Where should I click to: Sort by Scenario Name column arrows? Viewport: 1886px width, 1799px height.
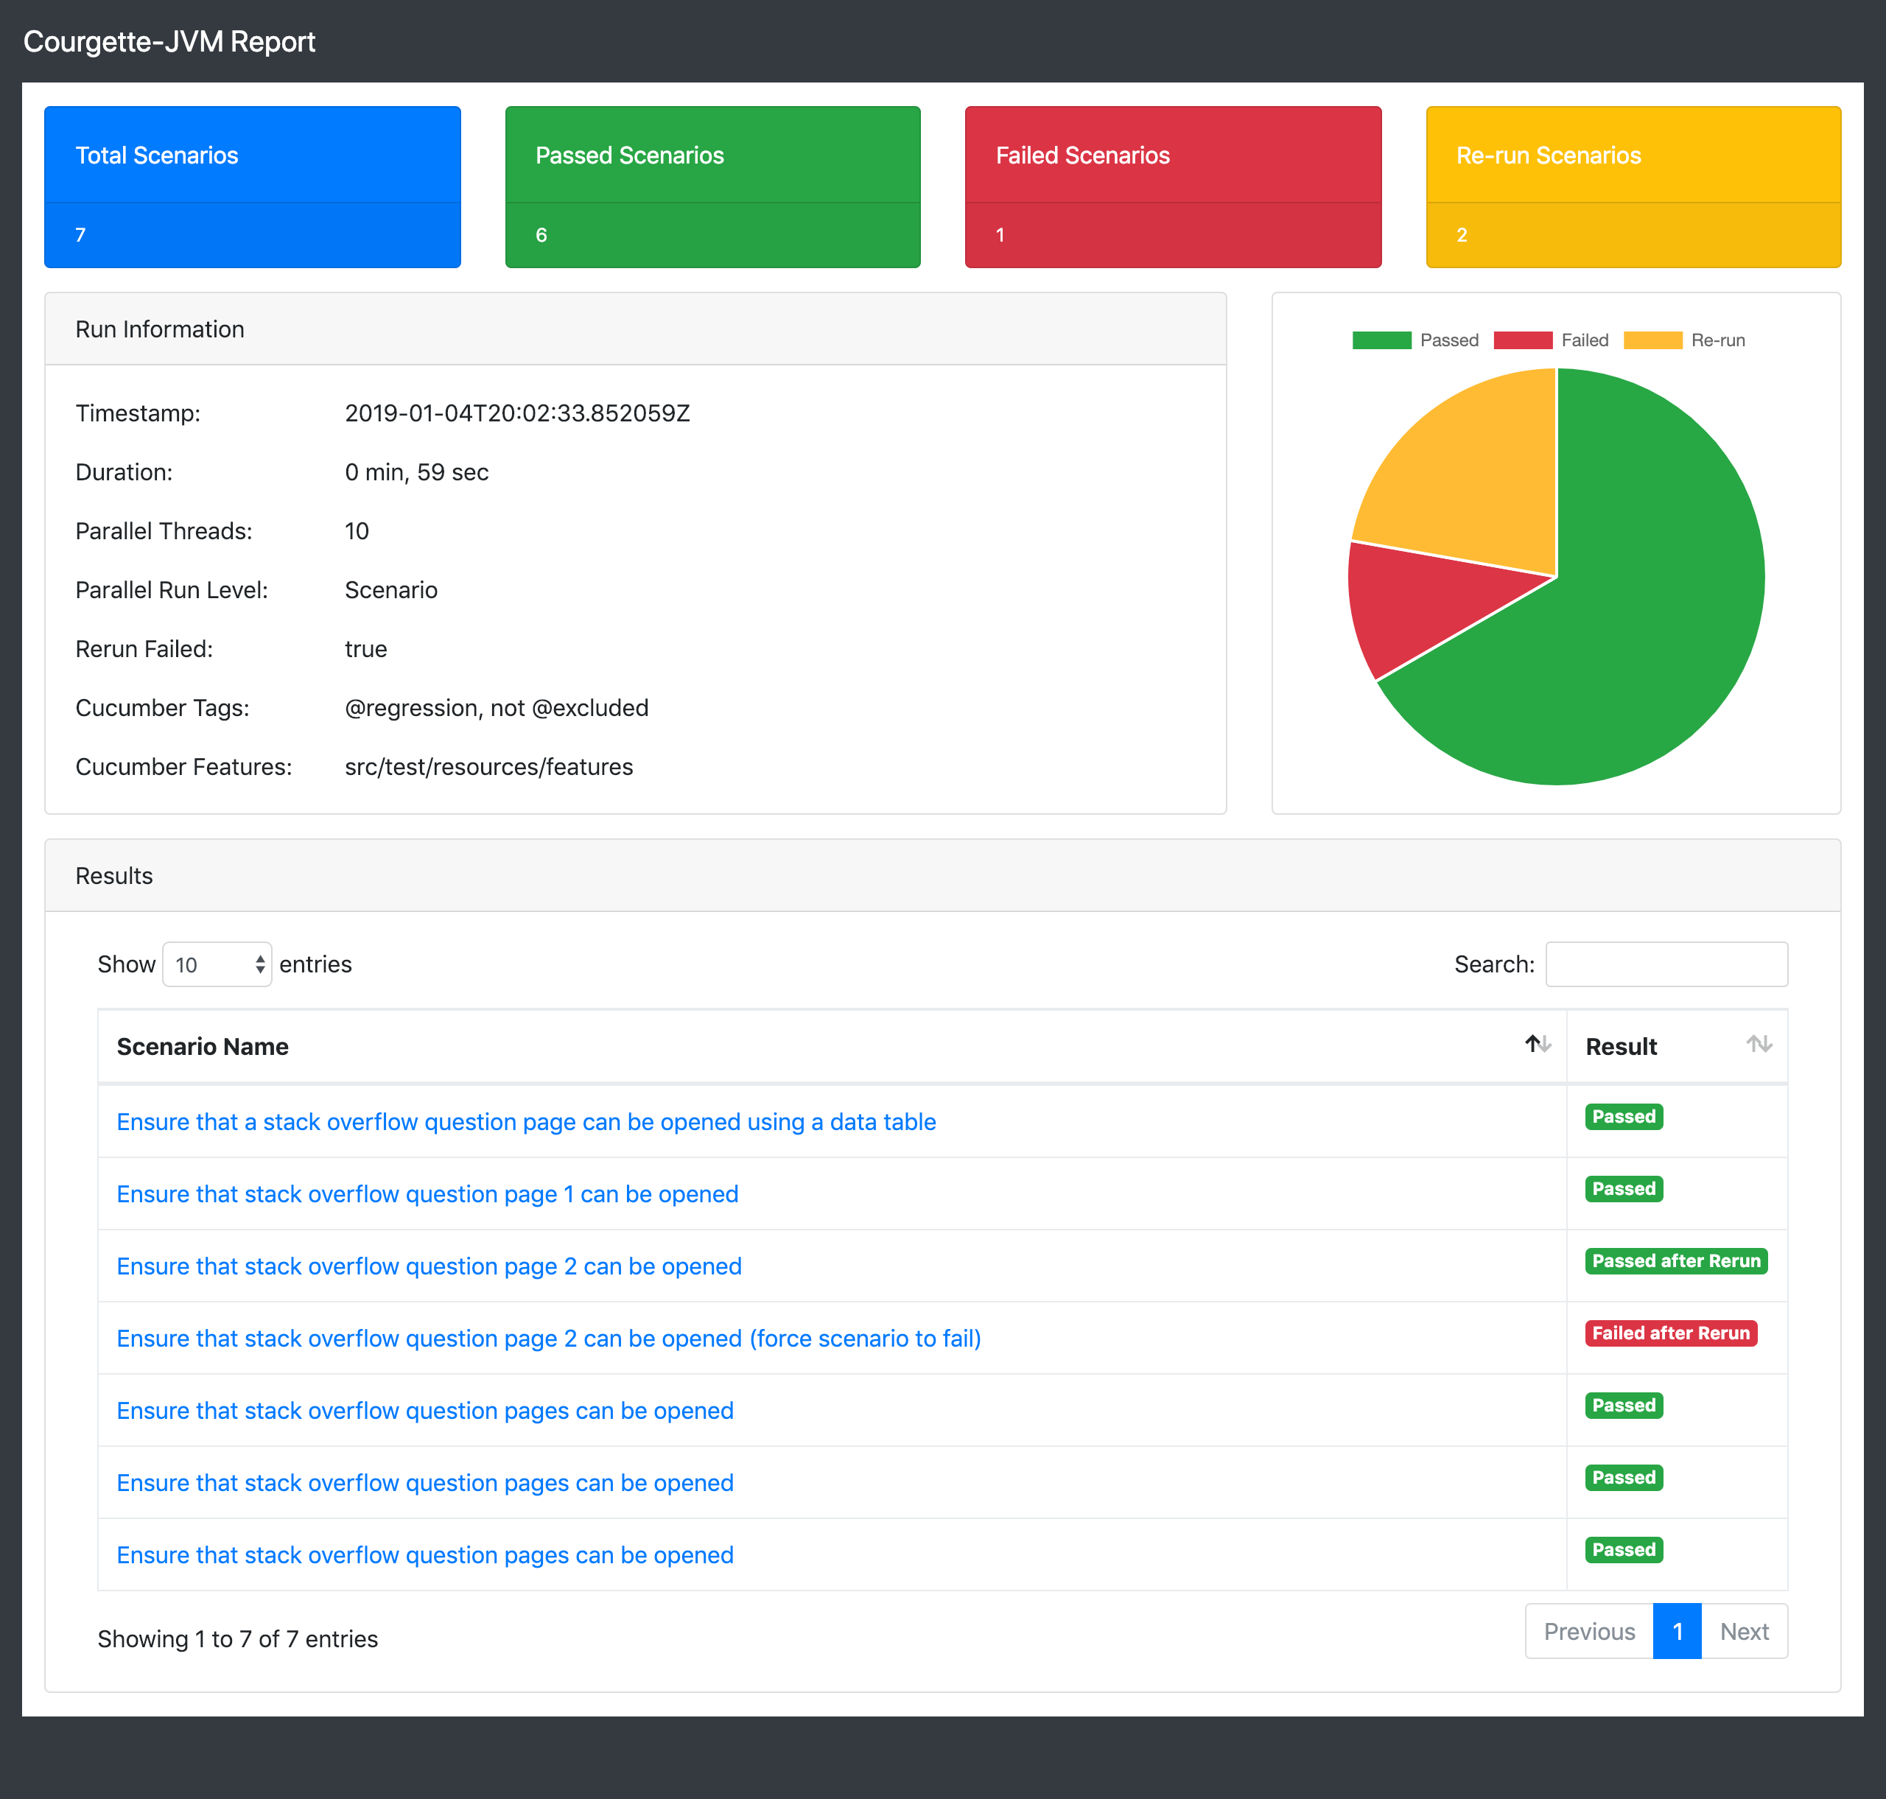coord(1538,1045)
